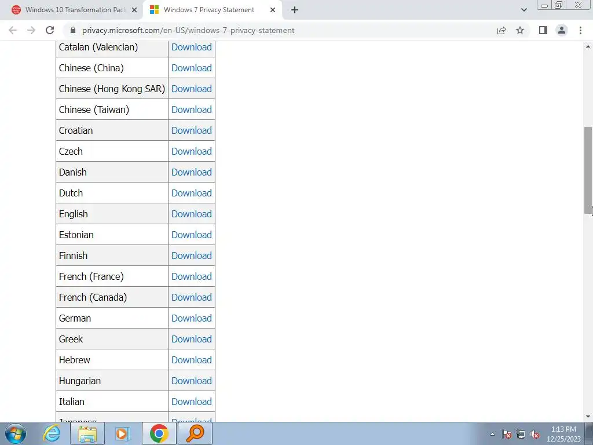Open a new tab

tap(295, 10)
